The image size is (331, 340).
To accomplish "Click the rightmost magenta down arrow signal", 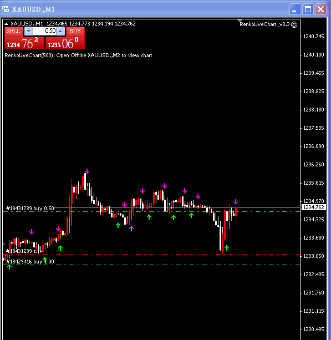I will 236,202.
